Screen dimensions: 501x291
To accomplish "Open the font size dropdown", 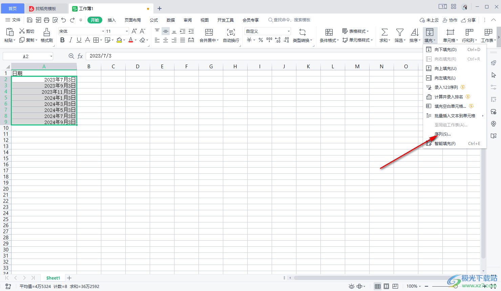I will tap(127, 31).
